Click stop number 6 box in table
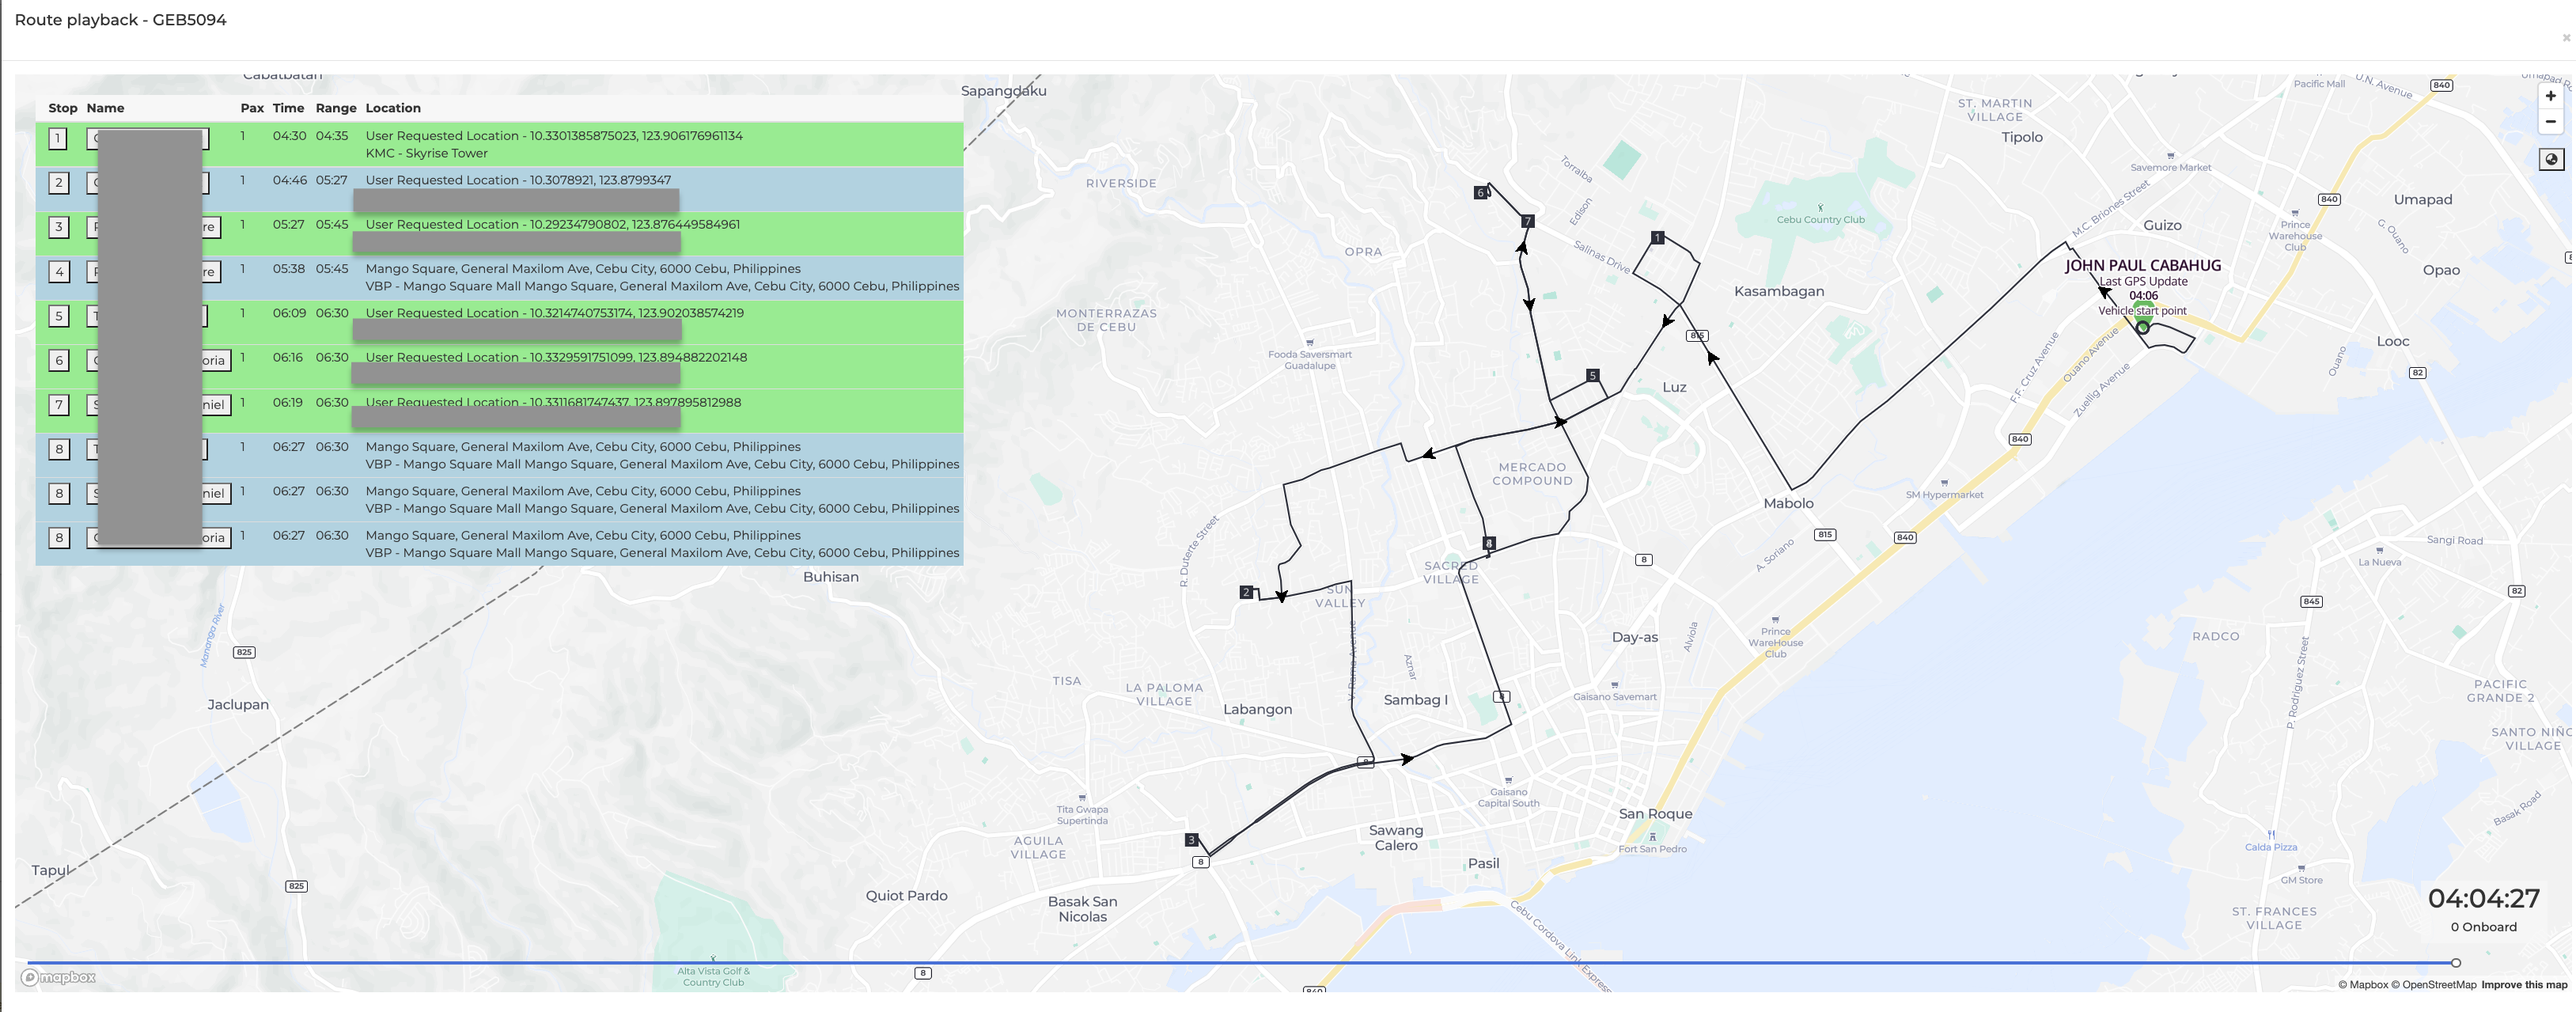 point(58,360)
